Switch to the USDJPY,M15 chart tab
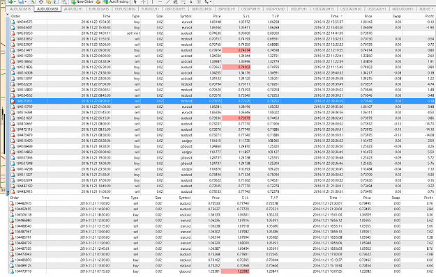 pyautogui.click(x=250, y=9)
